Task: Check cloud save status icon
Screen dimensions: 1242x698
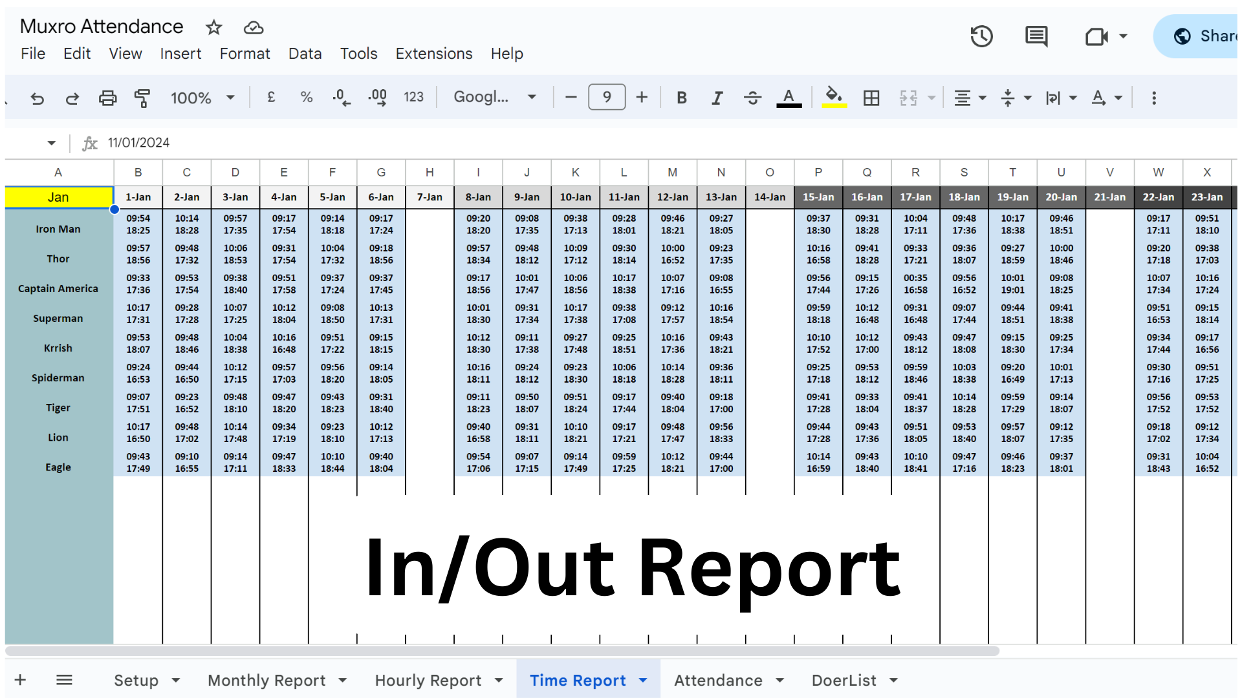Action: [253, 27]
